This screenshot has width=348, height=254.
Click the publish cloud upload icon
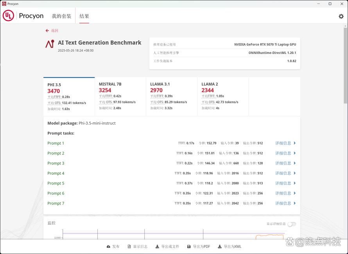pos(108,247)
